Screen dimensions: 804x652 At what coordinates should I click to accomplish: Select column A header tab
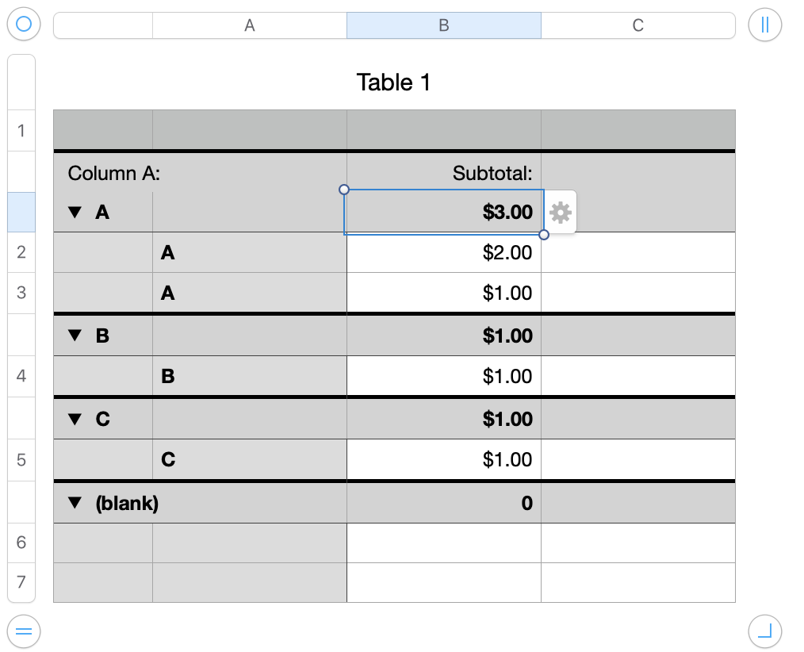[249, 25]
